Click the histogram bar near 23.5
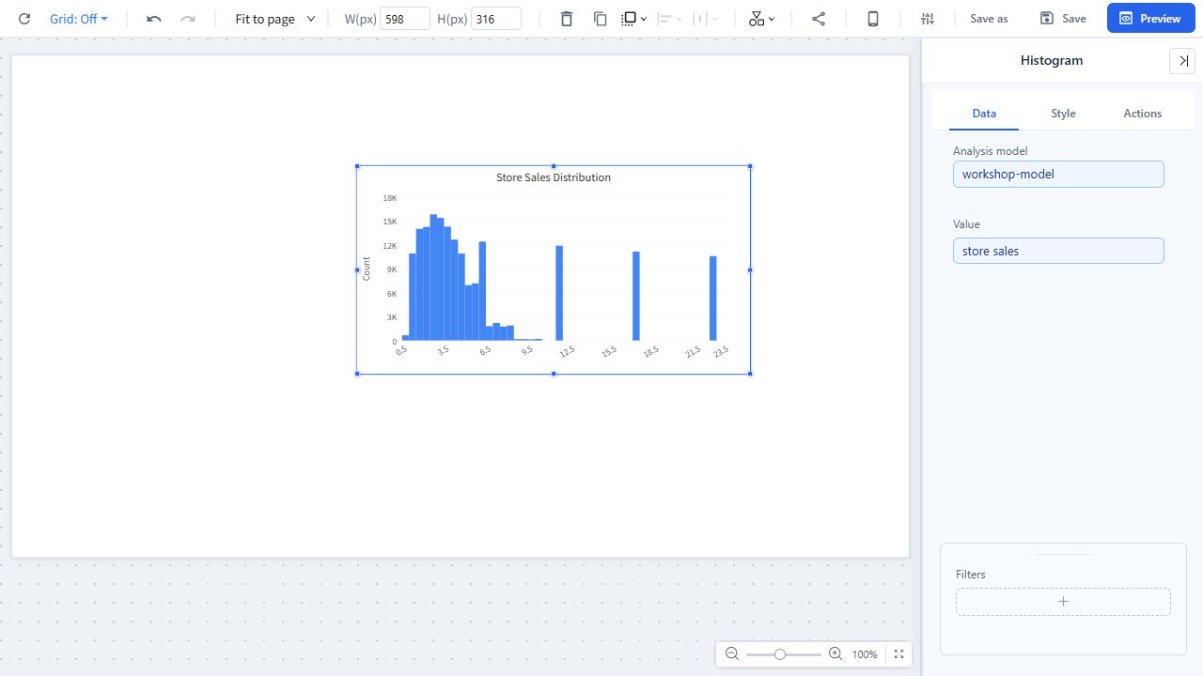The image size is (1203, 676). tap(713, 299)
